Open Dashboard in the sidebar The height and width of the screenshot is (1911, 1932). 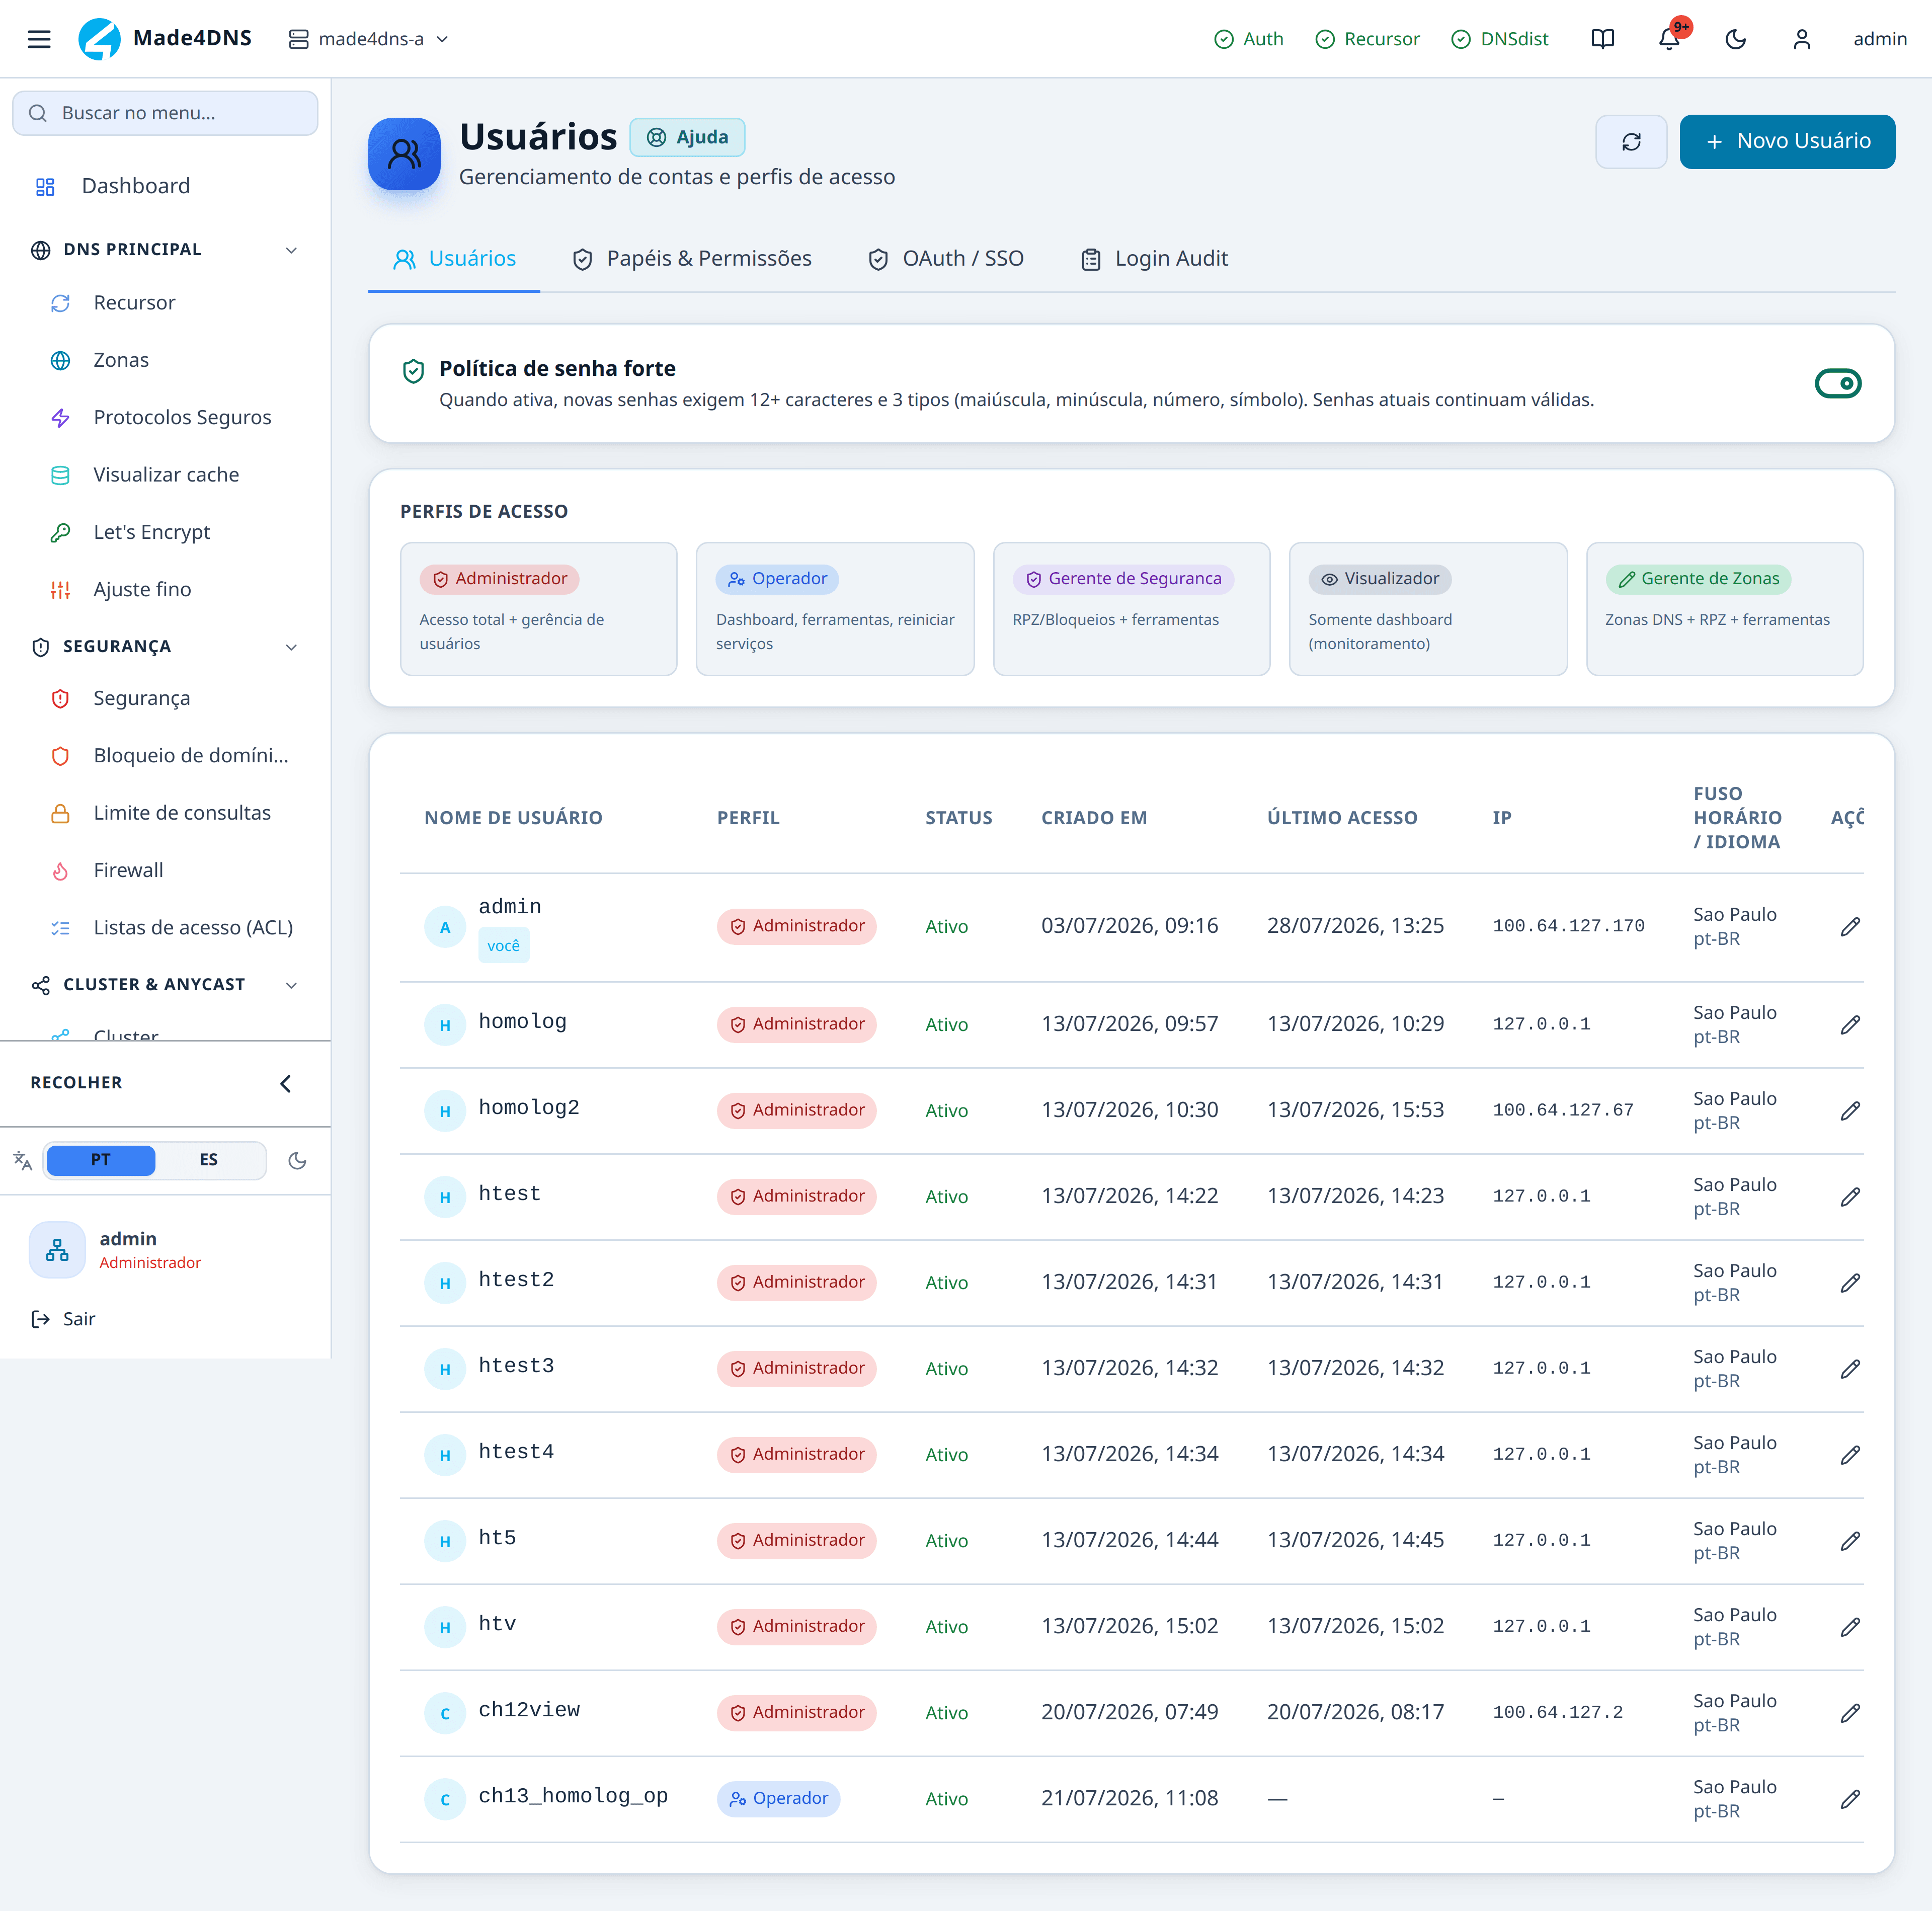click(x=165, y=186)
